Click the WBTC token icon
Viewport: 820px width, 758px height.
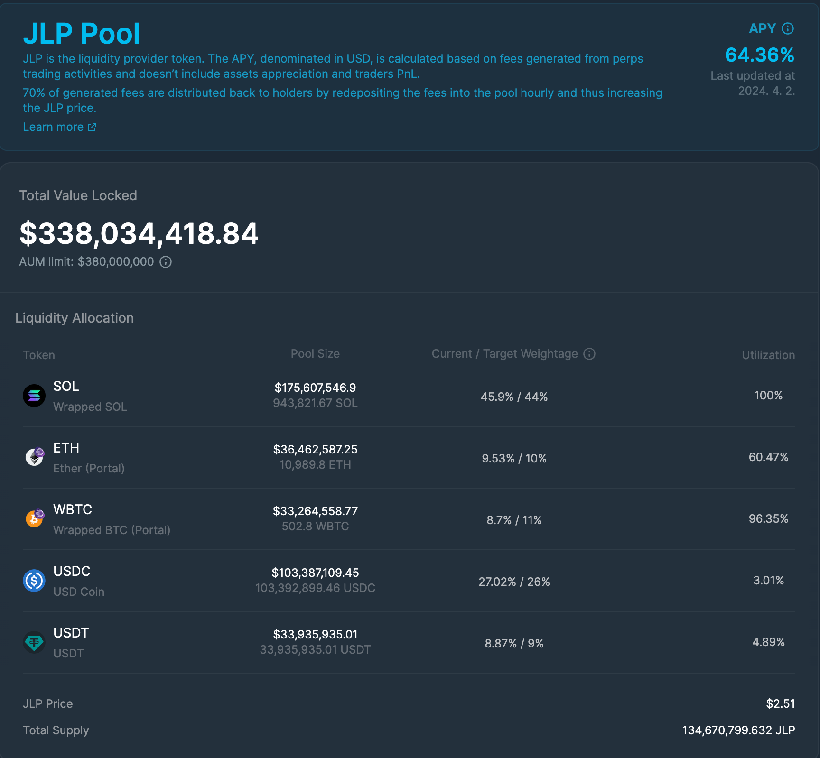34,519
